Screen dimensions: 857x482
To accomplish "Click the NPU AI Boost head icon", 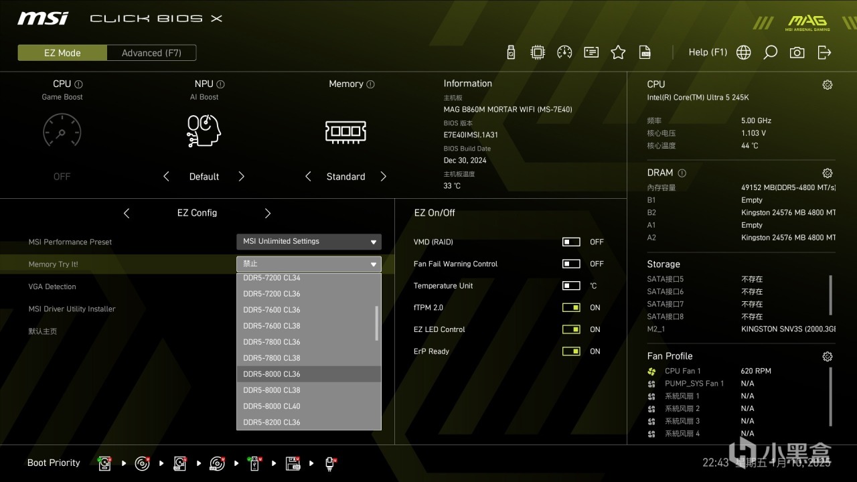I will coord(204,131).
